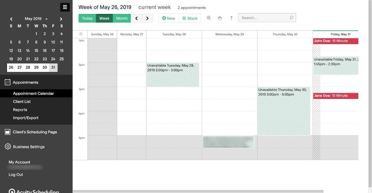This screenshot has width=372, height=193.
Task: Click the Client's Scheduling Page icon
Action: click(x=7, y=132)
